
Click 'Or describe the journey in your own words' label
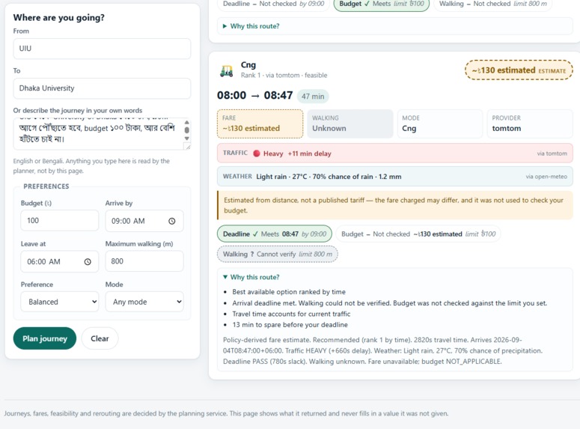pos(78,110)
